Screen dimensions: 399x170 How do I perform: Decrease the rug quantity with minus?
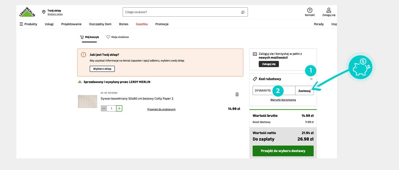pyautogui.click(x=104, y=108)
